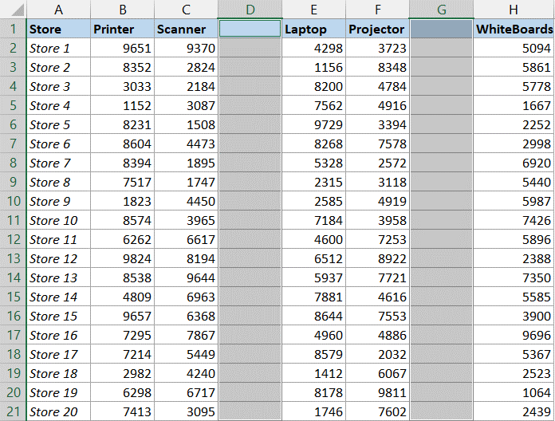
Task: Click Scanner value 6717
Action: [x=186, y=392]
